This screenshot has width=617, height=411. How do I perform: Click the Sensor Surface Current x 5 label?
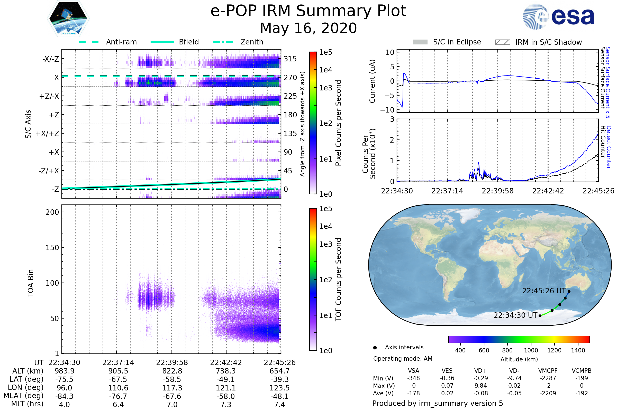[x=608, y=82]
